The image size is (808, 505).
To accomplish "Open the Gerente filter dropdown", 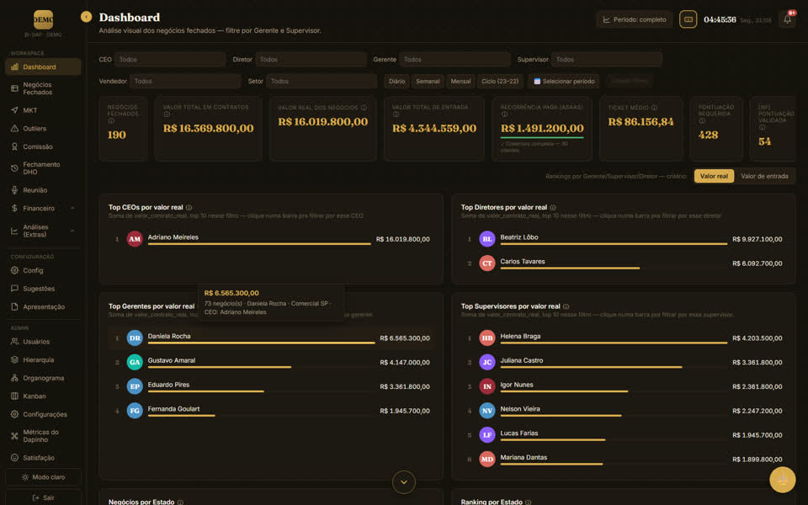I will click(x=454, y=60).
